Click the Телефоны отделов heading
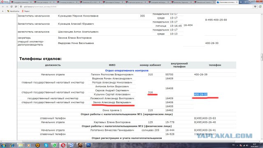 tap(40, 59)
